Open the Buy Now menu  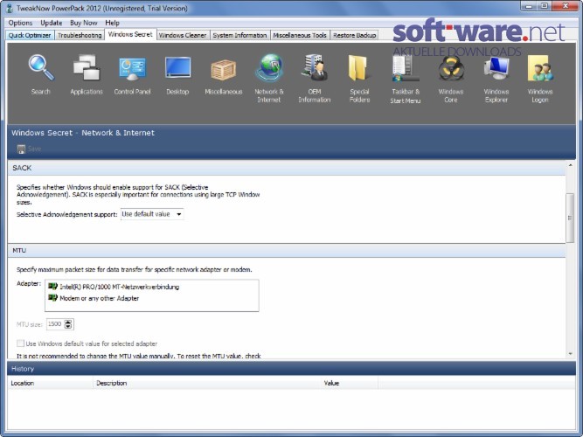(x=84, y=23)
